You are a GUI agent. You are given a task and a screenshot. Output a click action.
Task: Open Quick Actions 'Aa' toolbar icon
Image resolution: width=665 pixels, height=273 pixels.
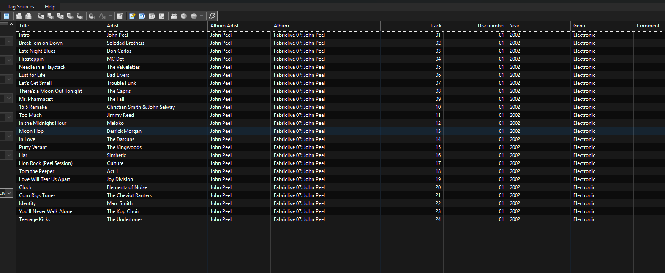[x=102, y=16]
